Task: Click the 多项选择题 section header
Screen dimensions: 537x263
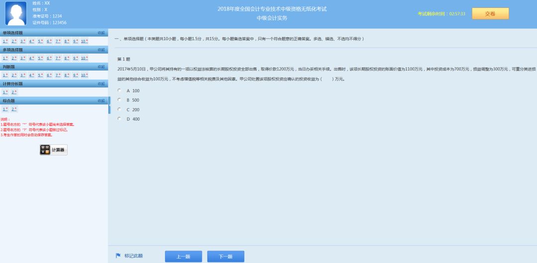Action: pyautogui.click(x=54, y=50)
